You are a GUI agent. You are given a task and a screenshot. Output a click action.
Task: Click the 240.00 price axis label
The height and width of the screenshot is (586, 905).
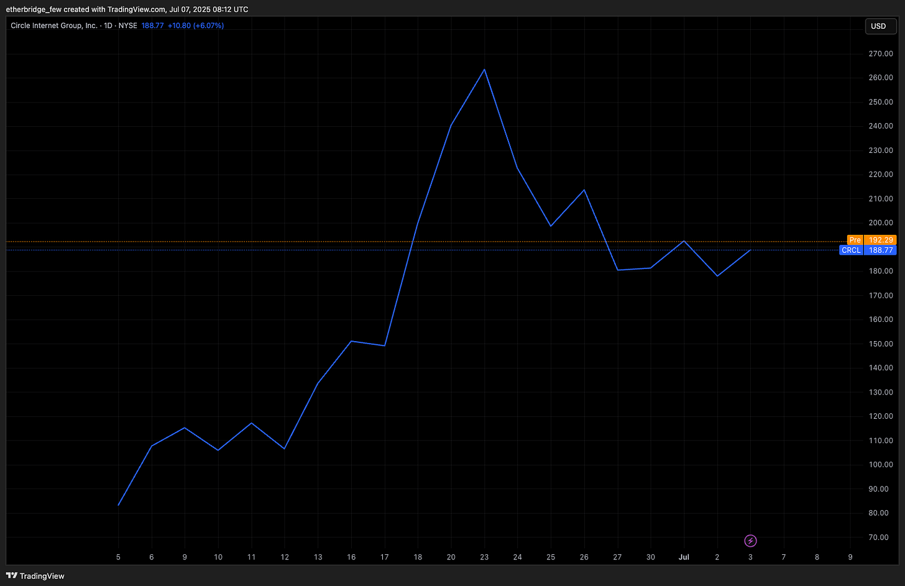881,126
